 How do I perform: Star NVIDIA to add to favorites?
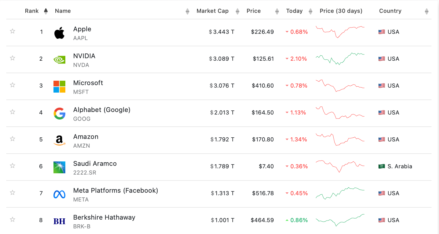click(x=13, y=58)
